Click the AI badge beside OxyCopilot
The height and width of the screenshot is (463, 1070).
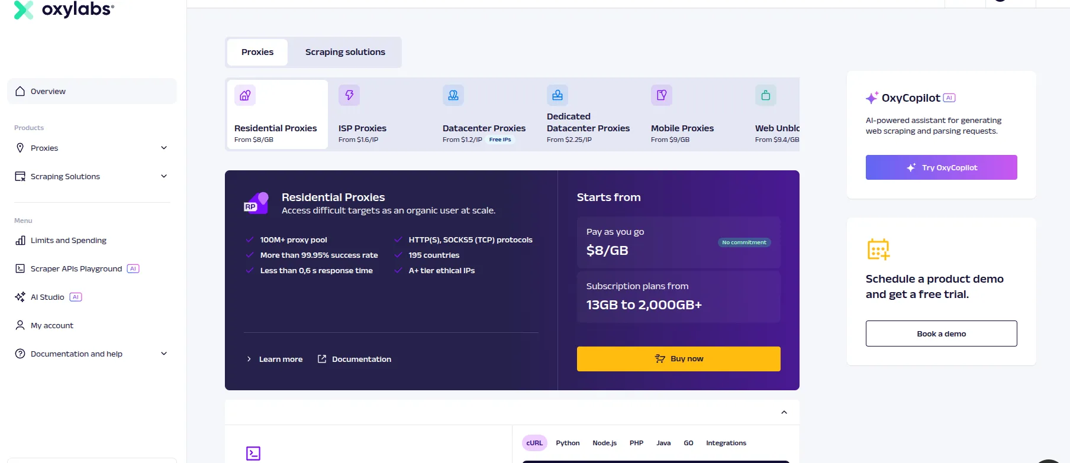pos(949,98)
